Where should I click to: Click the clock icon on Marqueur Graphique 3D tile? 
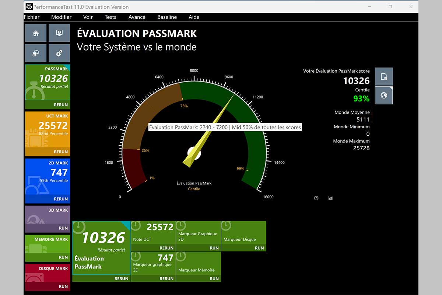pos(181,226)
